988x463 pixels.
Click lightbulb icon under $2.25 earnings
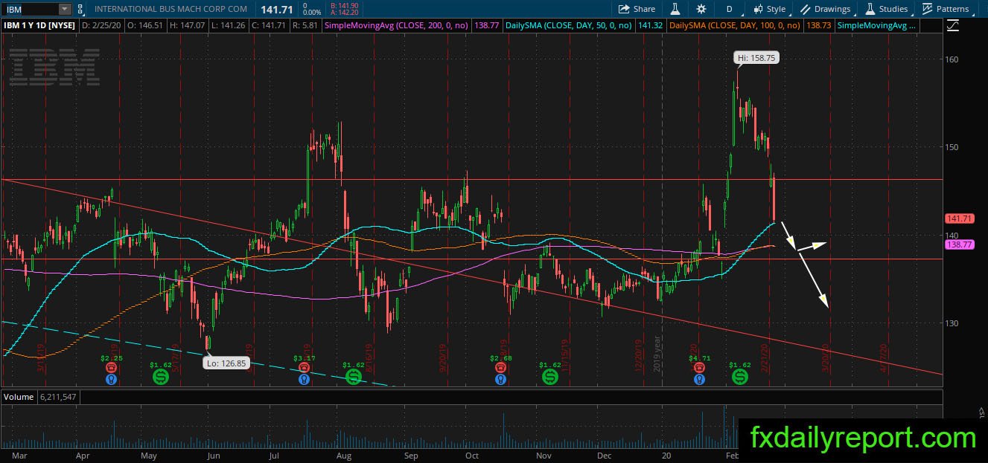tap(111, 379)
